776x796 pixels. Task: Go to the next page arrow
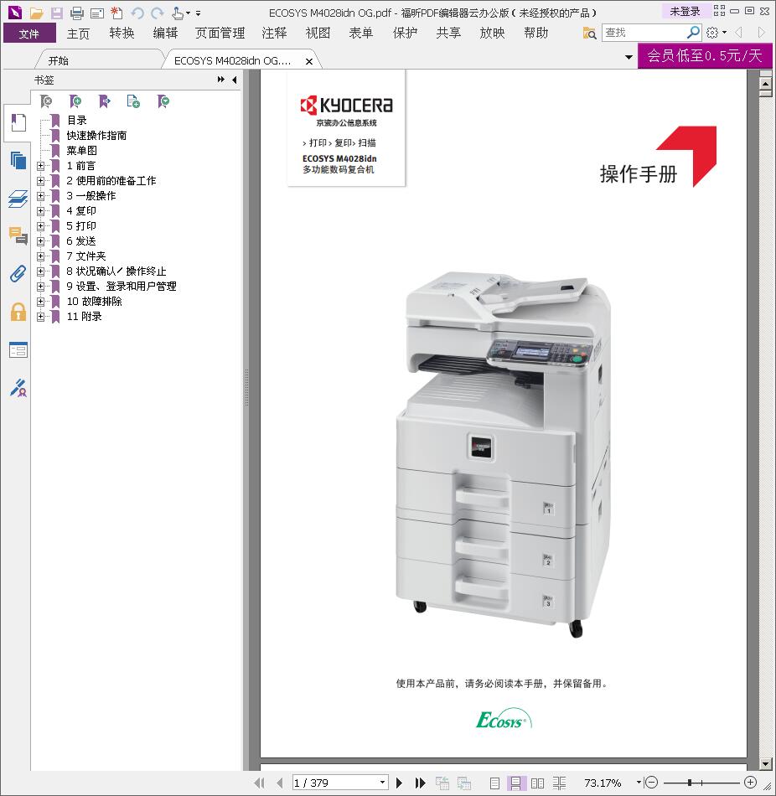[x=399, y=783]
